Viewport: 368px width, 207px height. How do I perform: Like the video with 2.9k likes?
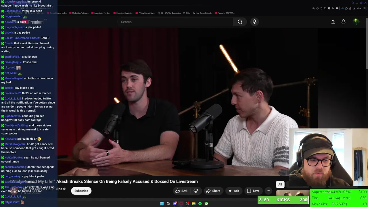(181, 191)
